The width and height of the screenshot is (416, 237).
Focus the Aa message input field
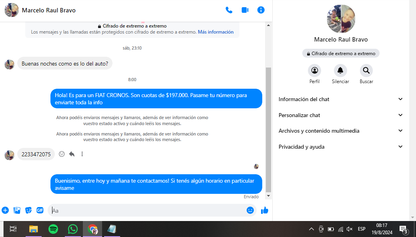tap(147, 210)
